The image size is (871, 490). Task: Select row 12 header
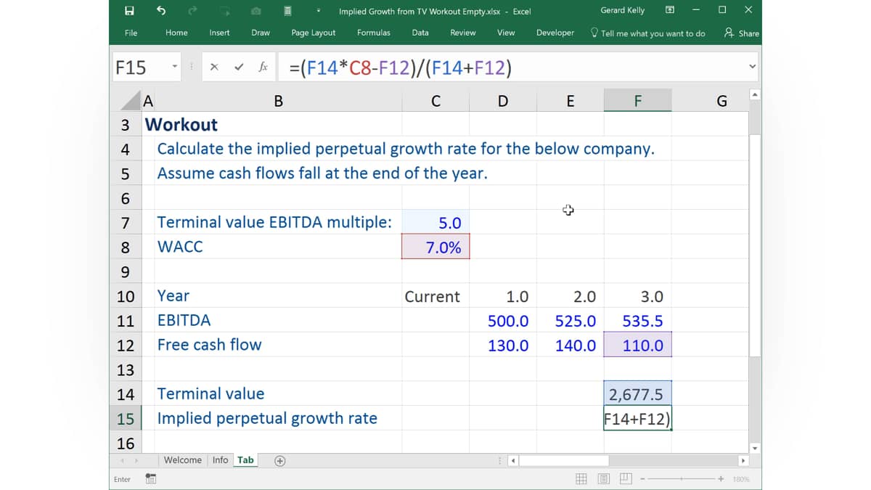125,346
